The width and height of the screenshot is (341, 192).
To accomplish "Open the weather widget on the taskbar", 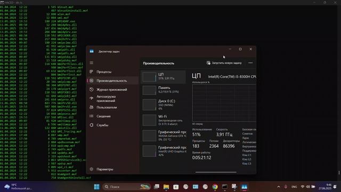I will [18, 187].
